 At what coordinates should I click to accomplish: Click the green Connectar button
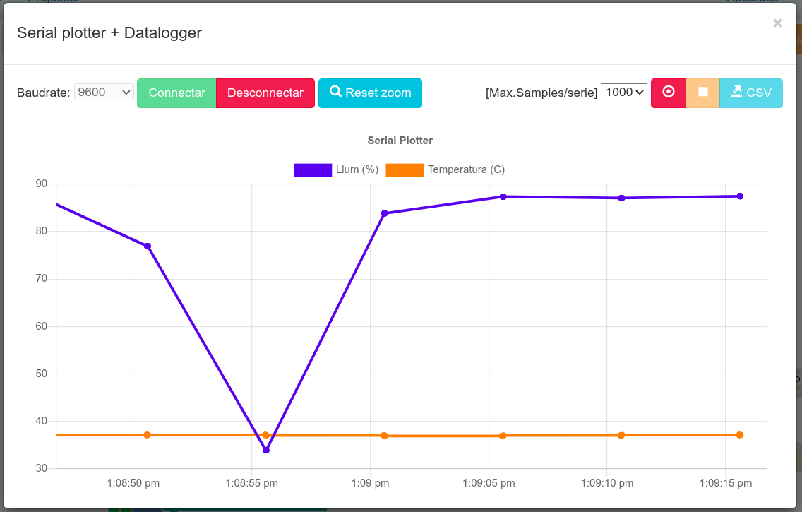click(x=176, y=93)
